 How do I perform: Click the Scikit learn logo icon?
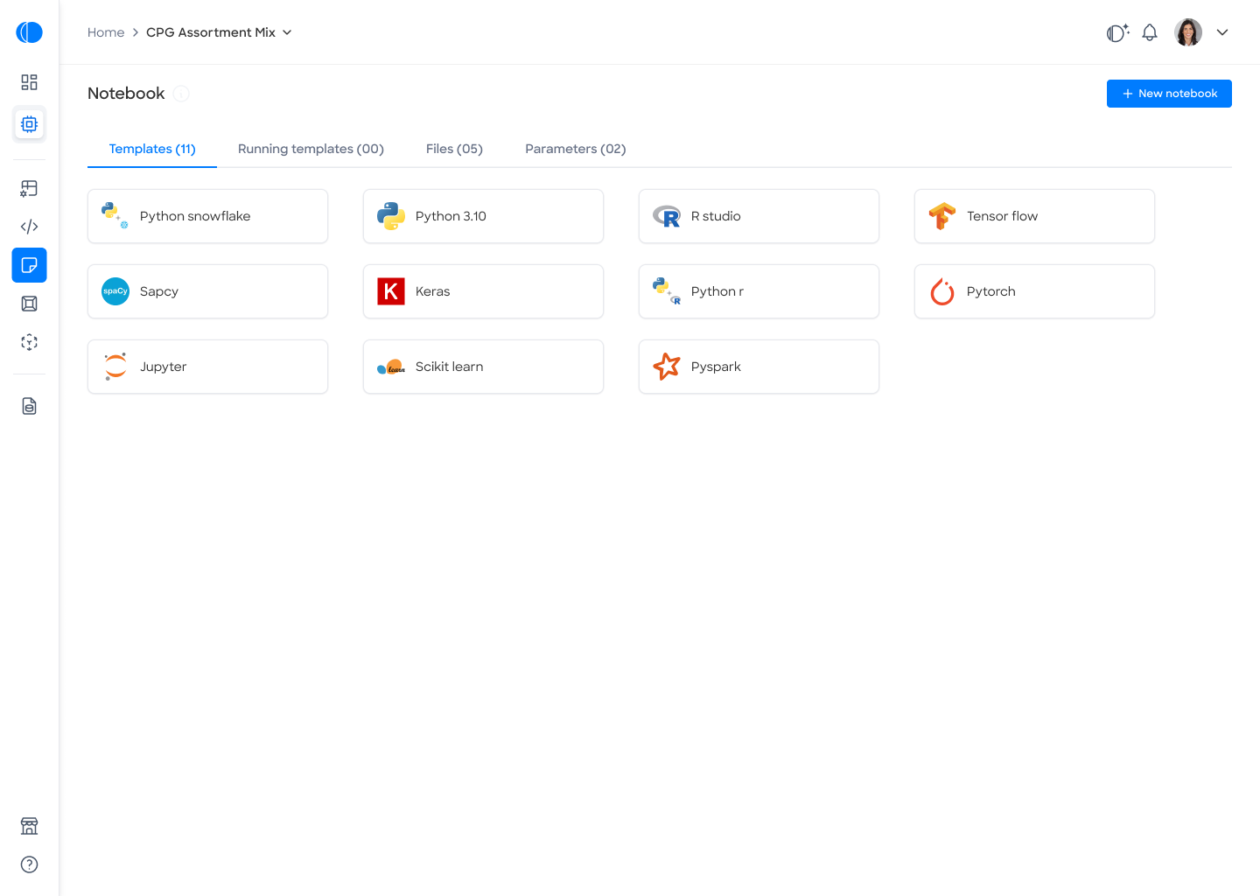[x=391, y=367]
